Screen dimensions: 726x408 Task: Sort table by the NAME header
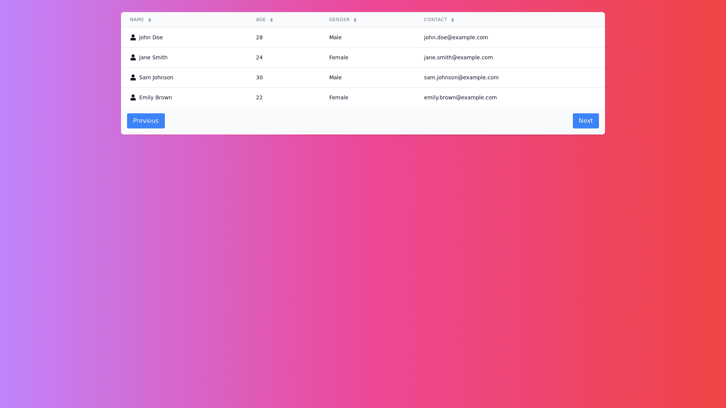click(137, 20)
